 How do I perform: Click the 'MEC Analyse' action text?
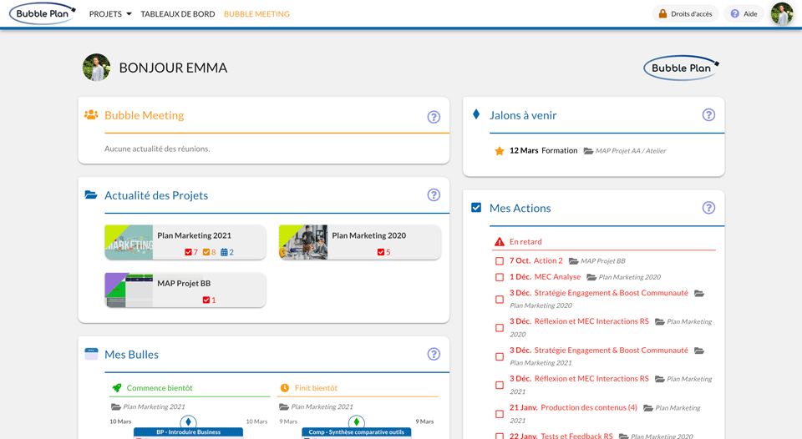click(x=557, y=277)
